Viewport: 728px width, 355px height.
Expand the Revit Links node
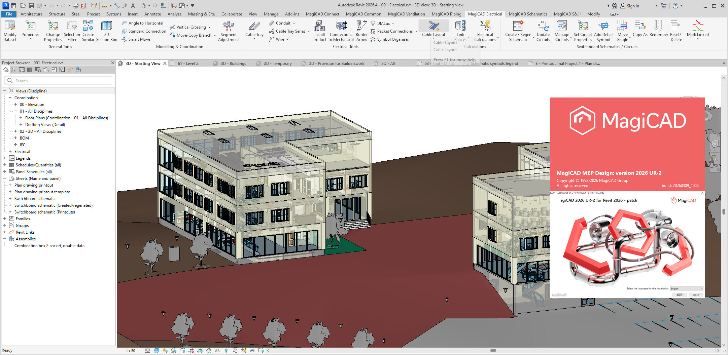point(5,232)
